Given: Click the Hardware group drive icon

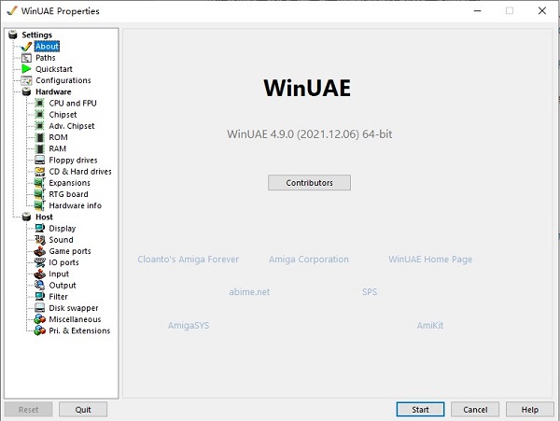Looking at the screenshot, I should tap(26, 91).
